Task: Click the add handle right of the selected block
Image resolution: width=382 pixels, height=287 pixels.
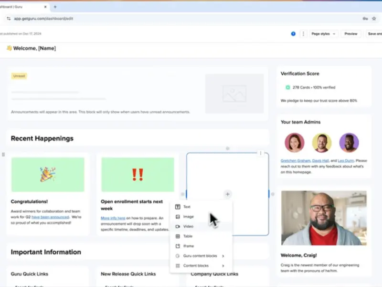Action: click(x=273, y=194)
